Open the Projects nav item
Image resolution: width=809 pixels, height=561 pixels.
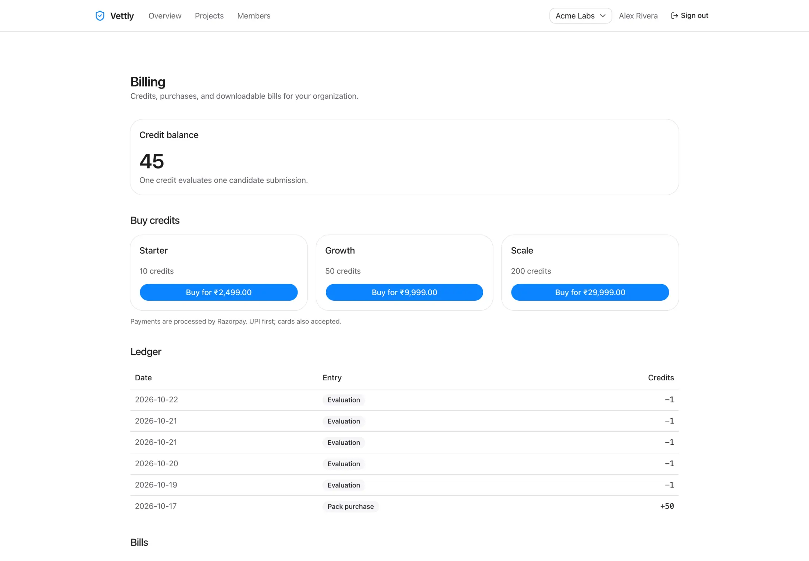209,16
